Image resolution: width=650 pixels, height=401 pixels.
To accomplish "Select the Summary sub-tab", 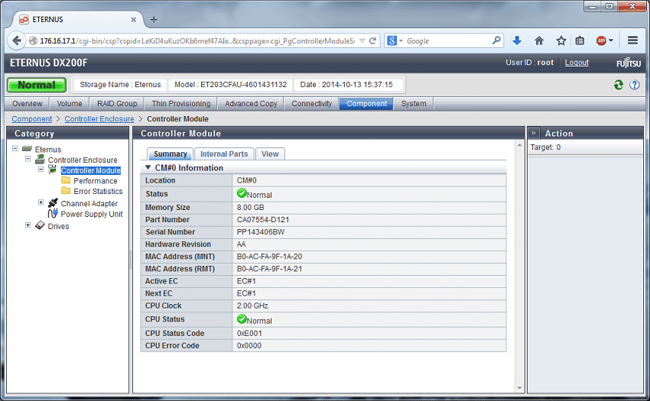I will point(170,154).
